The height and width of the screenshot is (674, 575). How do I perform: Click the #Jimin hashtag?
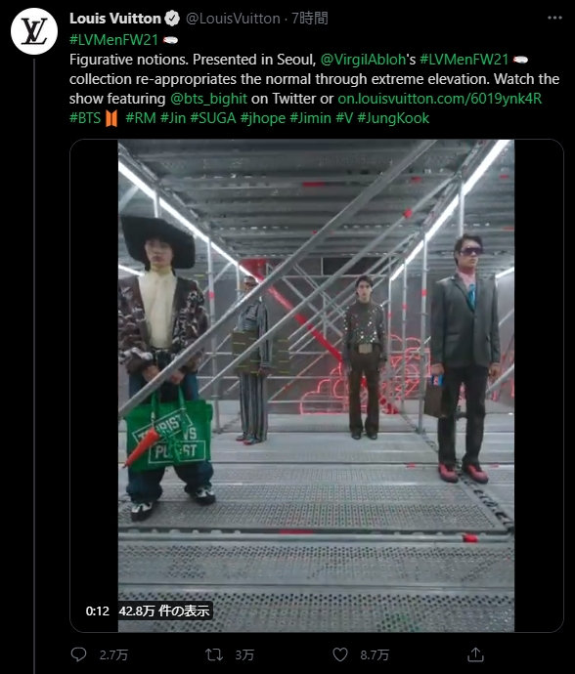310,118
